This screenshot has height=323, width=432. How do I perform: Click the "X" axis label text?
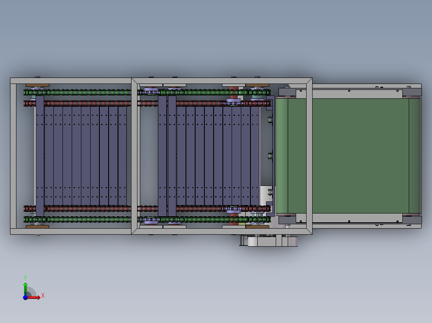tap(43, 296)
